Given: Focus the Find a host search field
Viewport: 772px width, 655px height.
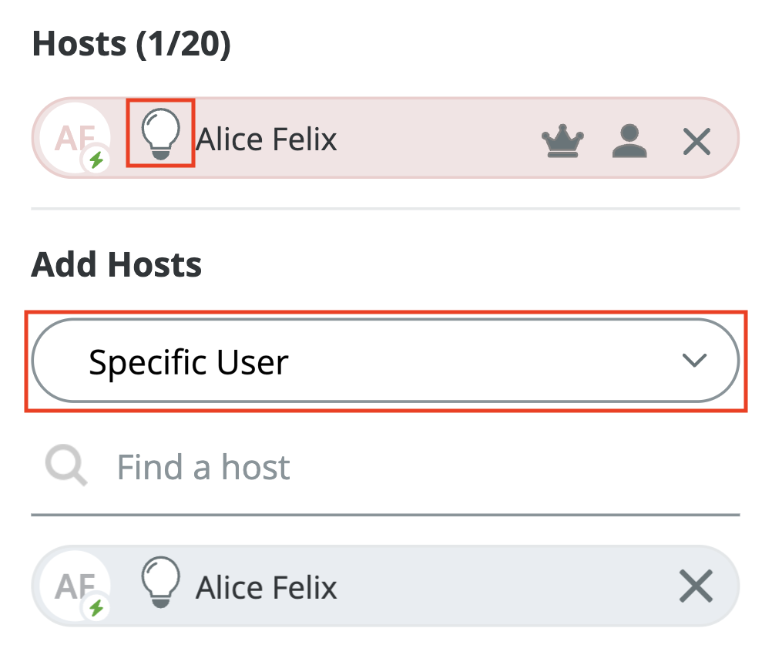Looking at the screenshot, I should point(385,467).
